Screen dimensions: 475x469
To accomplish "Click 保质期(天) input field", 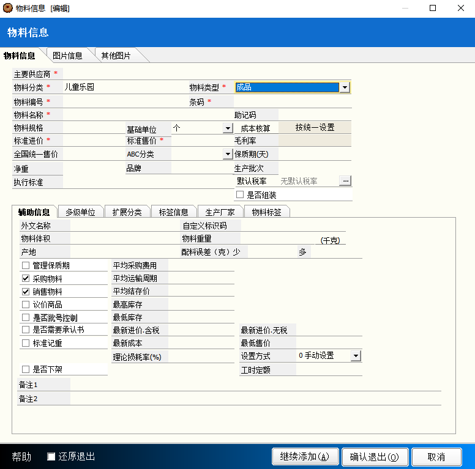I will point(315,154).
